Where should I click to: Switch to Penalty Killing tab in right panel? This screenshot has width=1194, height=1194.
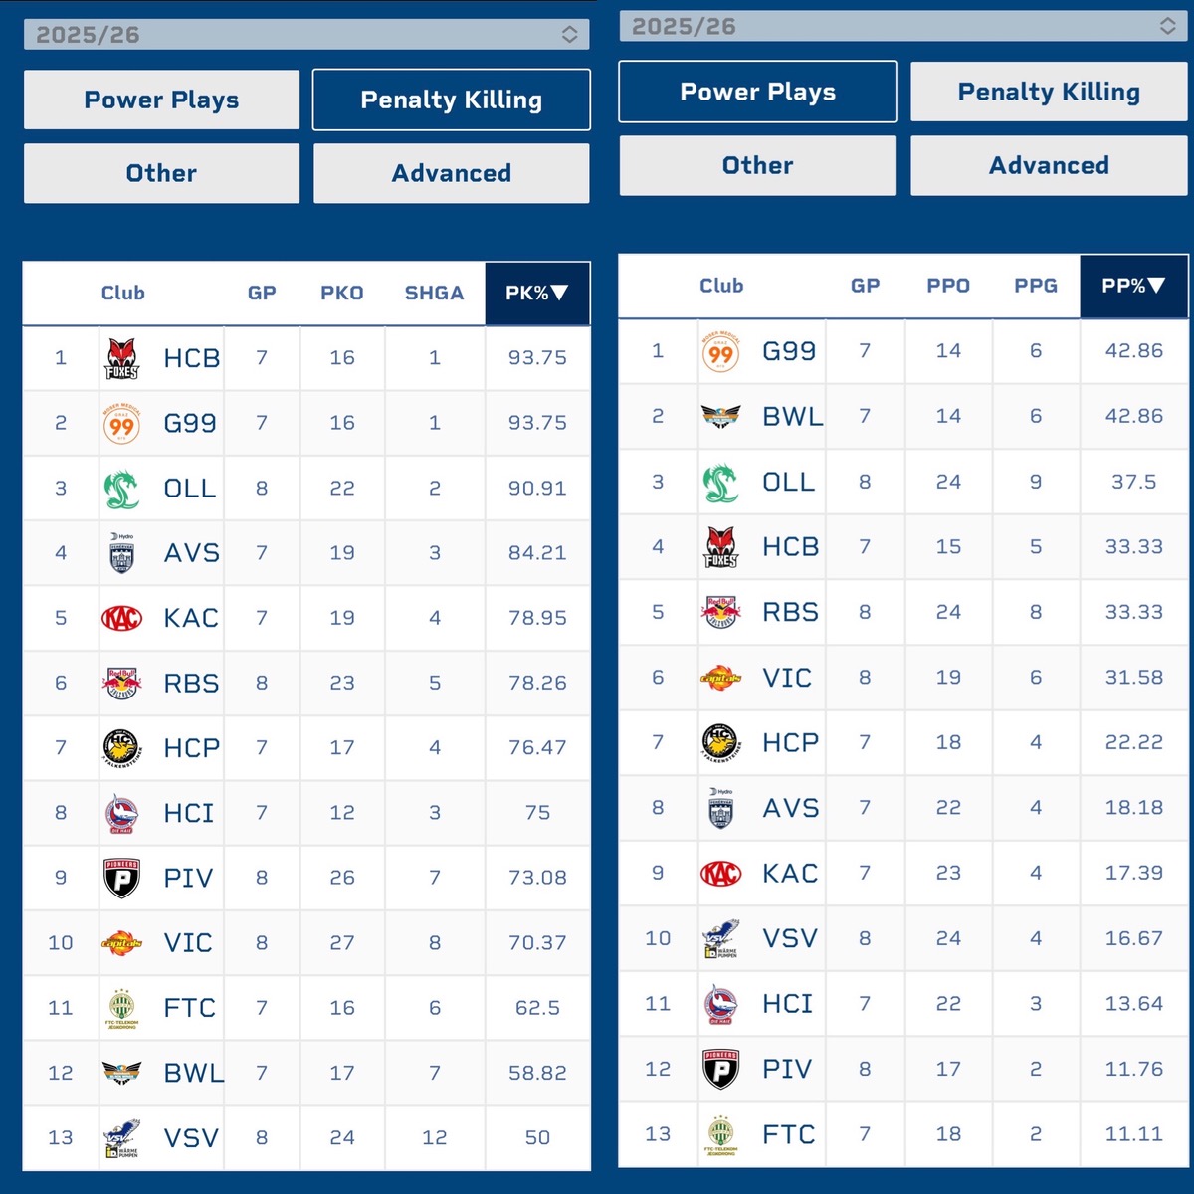coord(1049,92)
